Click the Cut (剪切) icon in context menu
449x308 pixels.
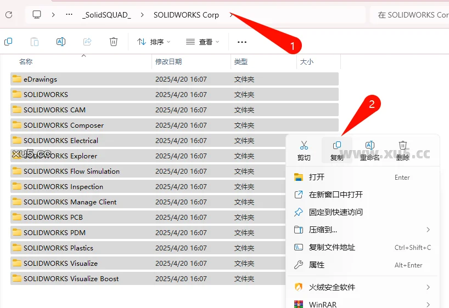pyautogui.click(x=304, y=150)
